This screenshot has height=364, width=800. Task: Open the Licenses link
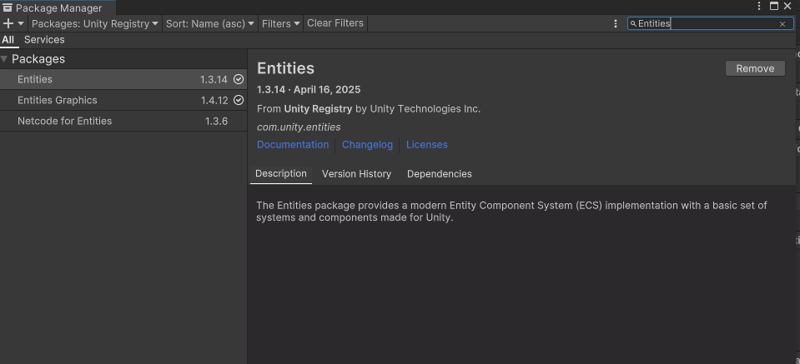coord(426,145)
